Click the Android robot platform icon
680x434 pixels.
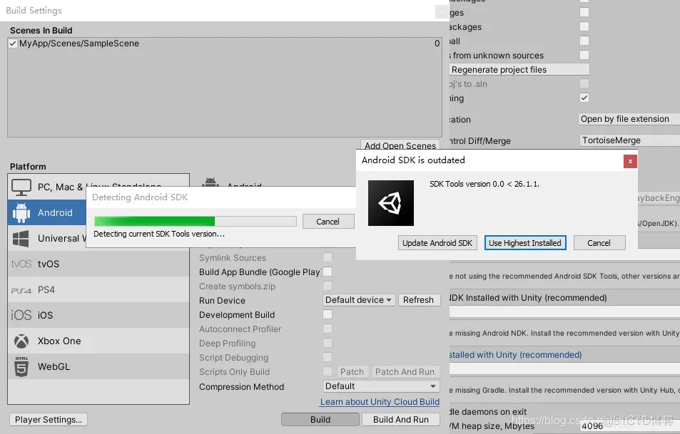(21, 212)
